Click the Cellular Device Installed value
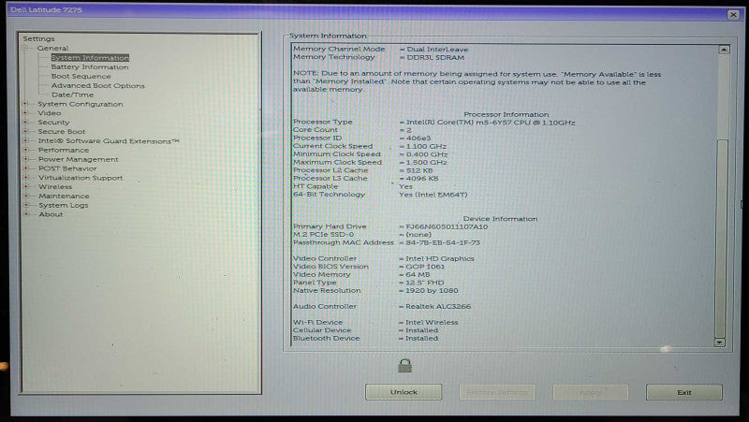Screen dimensions: 749x422 pos(422,330)
